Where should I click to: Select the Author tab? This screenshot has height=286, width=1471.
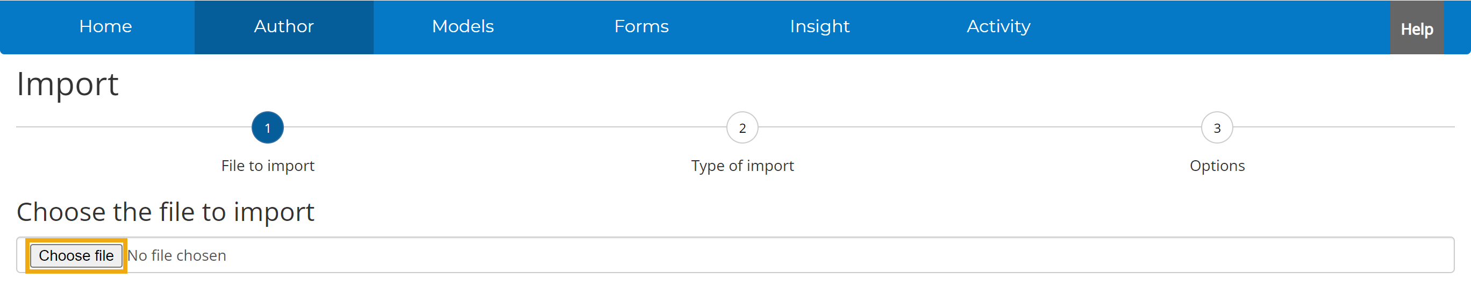pos(284,27)
